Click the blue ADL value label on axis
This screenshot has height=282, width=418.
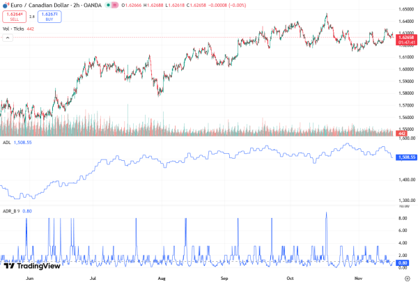405,157
